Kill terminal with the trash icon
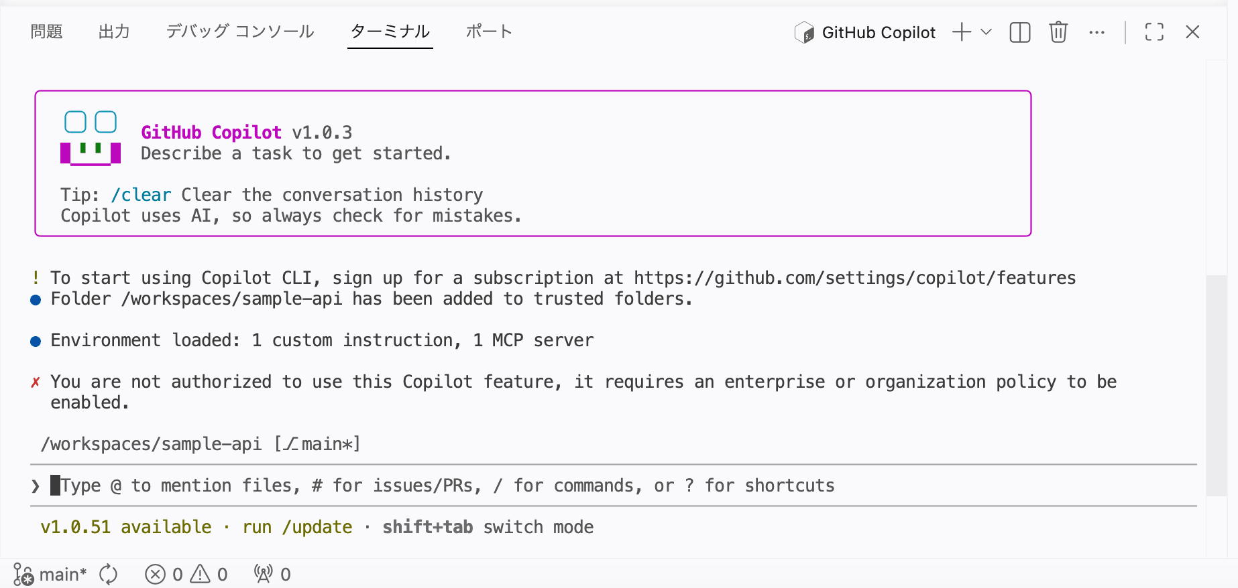This screenshot has width=1238, height=588. pyautogui.click(x=1058, y=32)
